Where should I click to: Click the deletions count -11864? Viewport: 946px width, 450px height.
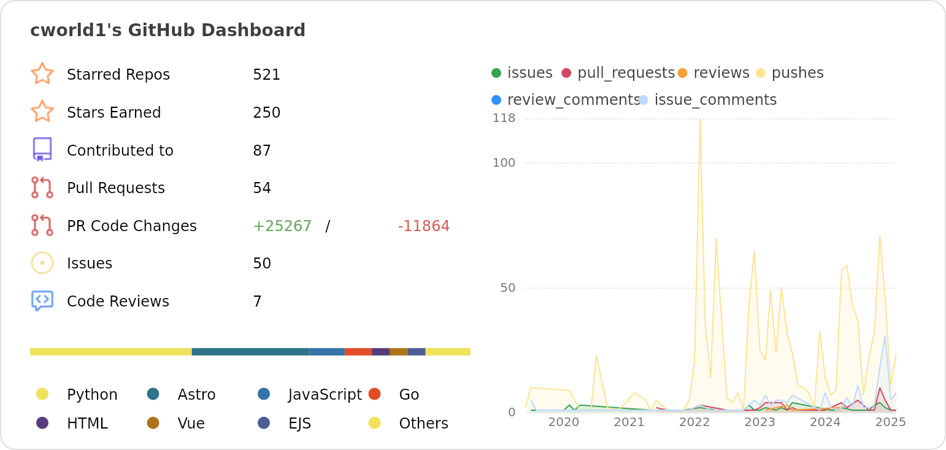point(424,226)
